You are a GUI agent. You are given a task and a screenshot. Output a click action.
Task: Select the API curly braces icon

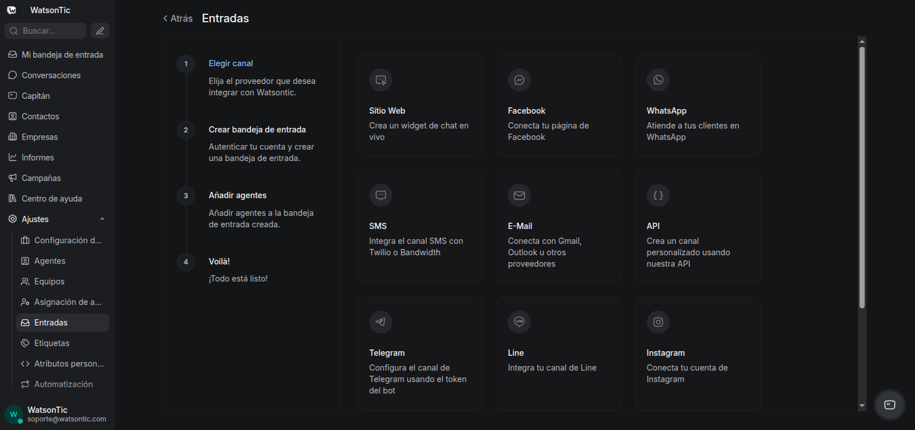pos(658,195)
